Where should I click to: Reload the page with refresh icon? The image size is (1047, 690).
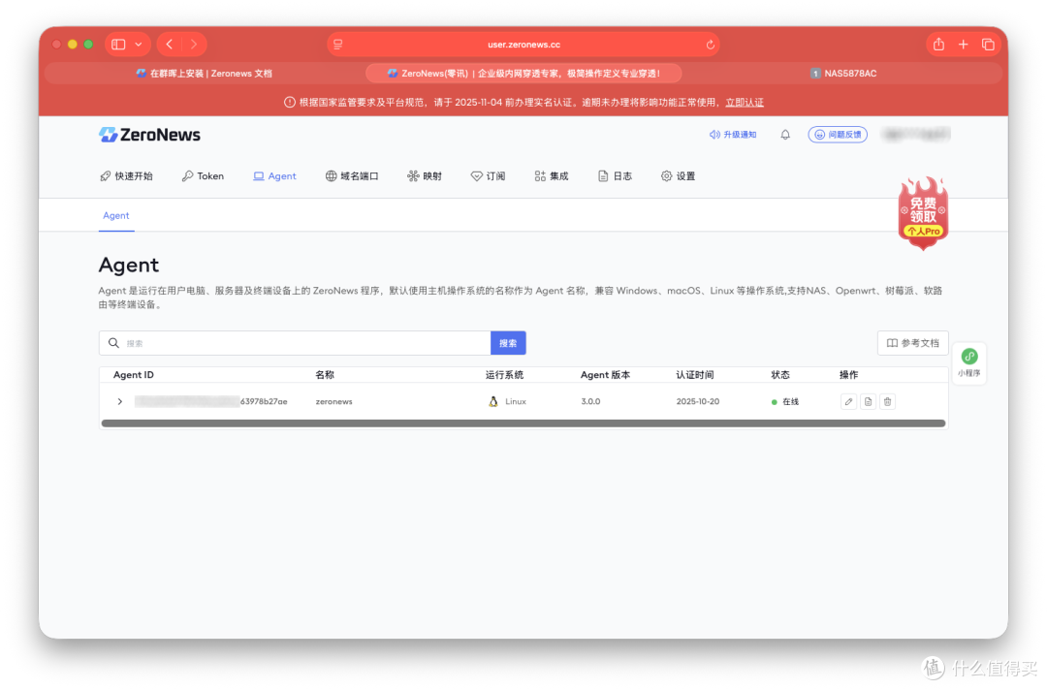click(x=710, y=45)
